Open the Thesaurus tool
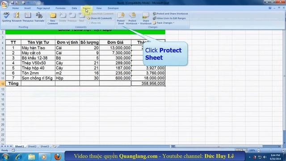Image resolution: width=286 pixels, height=161 pixels. pyautogui.click(x=28, y=17)
